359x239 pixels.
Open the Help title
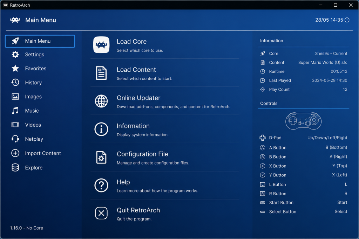[123, 182]
